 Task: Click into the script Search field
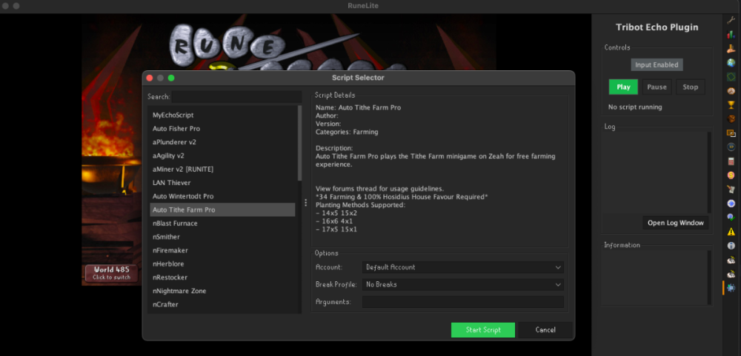coord(236,96)
